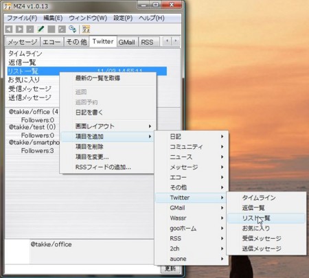Expand the auone submenu entry
The height and width of the screenshot is (278, 309).
pyautogui.click(x=192, y=259)
